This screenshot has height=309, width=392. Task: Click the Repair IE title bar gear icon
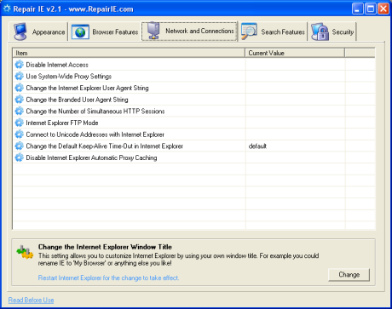(x=7, y=9)
